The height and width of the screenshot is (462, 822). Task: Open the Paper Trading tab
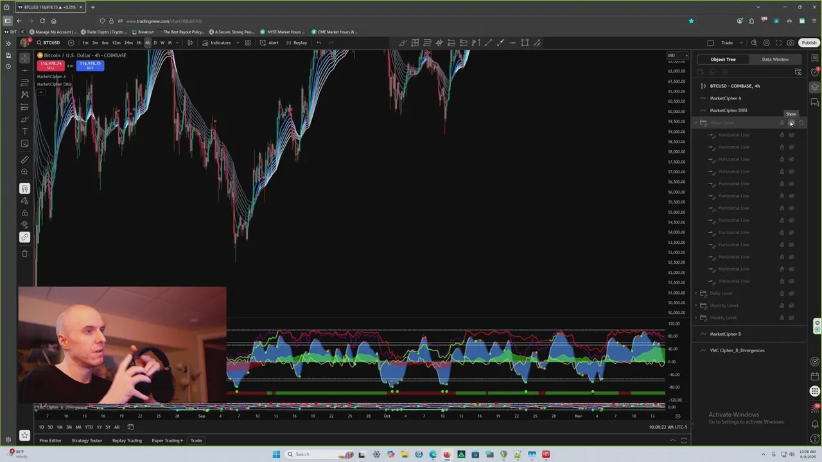(x=166, y=441)
